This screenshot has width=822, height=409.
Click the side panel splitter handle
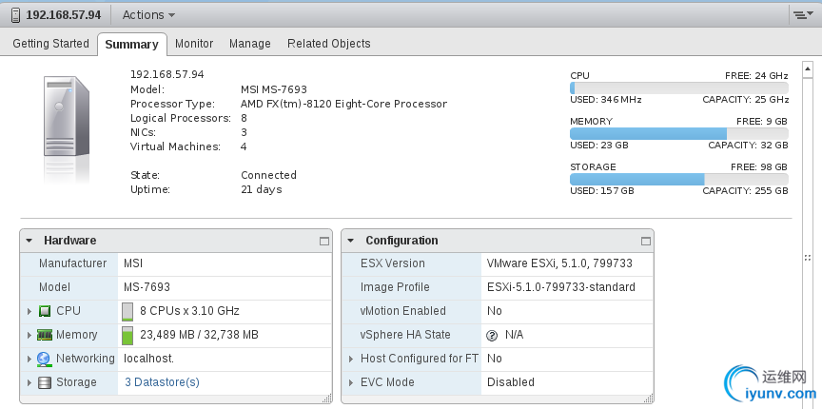point(808,258)
